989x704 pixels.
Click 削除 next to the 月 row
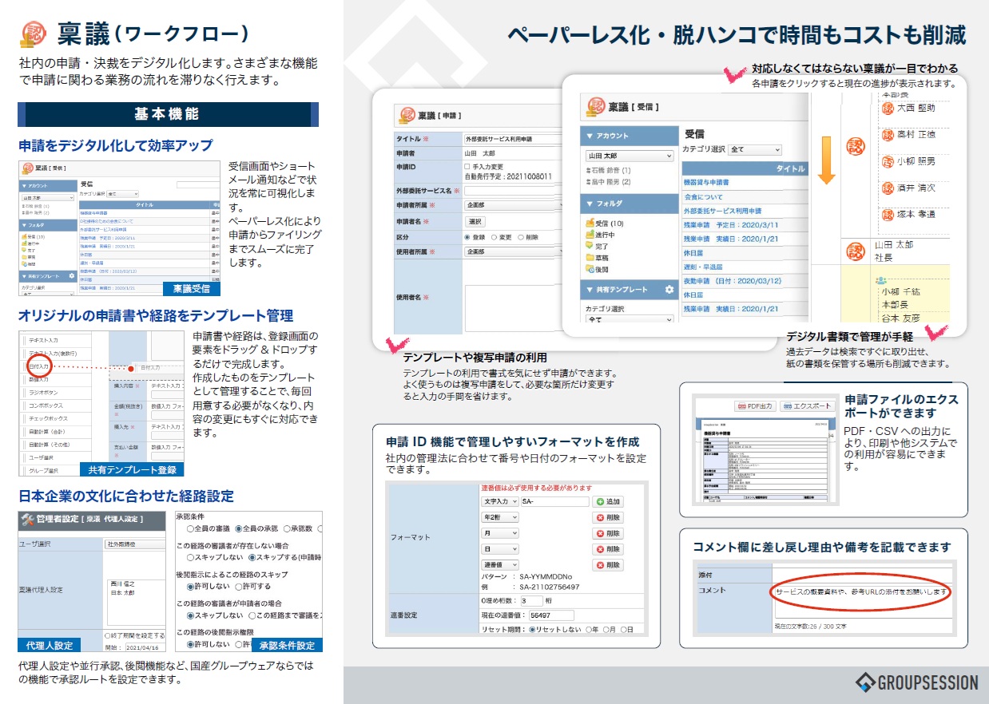608,533
